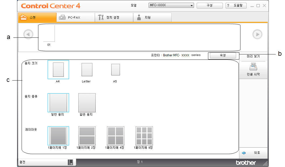Click the BK ink status icon
Image resolution: width=285 pixels, height=167 pixels.
point(70,162)
